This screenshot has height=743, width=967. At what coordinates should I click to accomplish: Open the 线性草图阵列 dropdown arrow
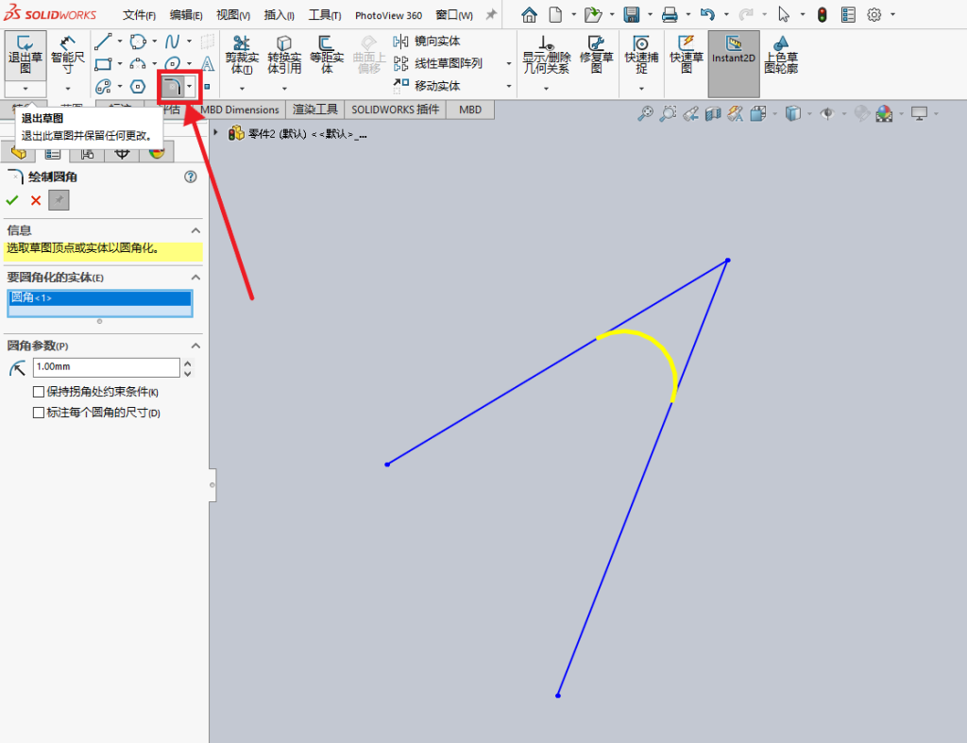509,63
